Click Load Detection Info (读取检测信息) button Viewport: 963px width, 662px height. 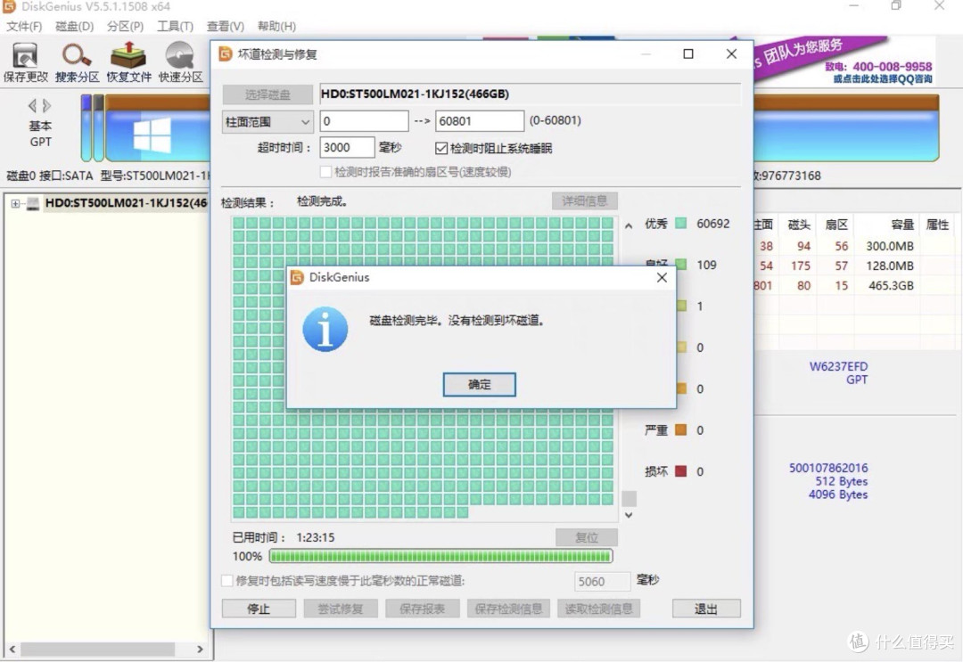coord(599,609)
